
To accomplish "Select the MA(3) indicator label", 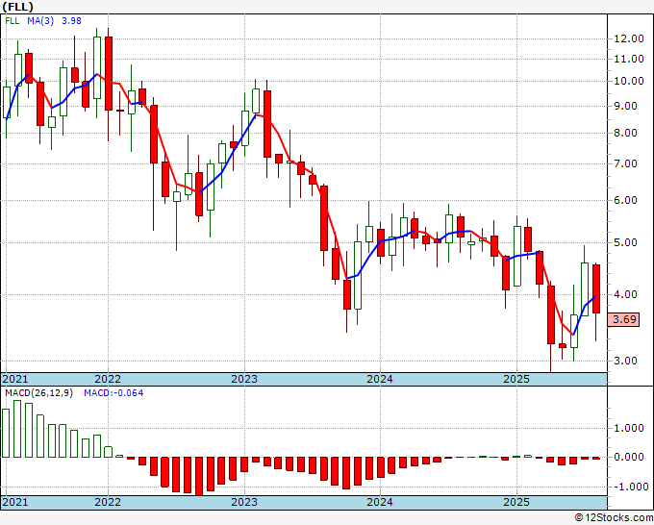I will point(40,21).
